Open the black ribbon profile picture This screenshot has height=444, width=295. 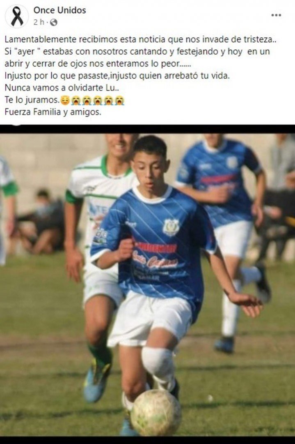[x=17, y=16]
